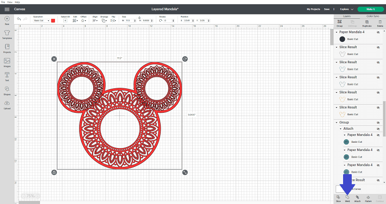Click the X delete handle on selection
Viewport: 386px width, 204px height.
pyautogui.click(x=54, y=59)
